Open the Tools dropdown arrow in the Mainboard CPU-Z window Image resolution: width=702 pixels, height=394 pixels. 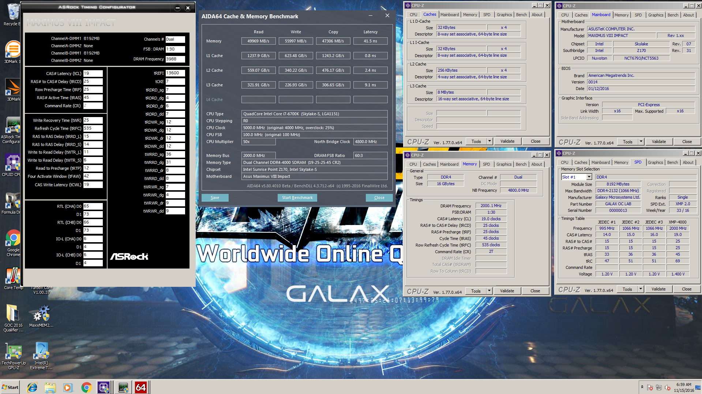pos(641,142)
